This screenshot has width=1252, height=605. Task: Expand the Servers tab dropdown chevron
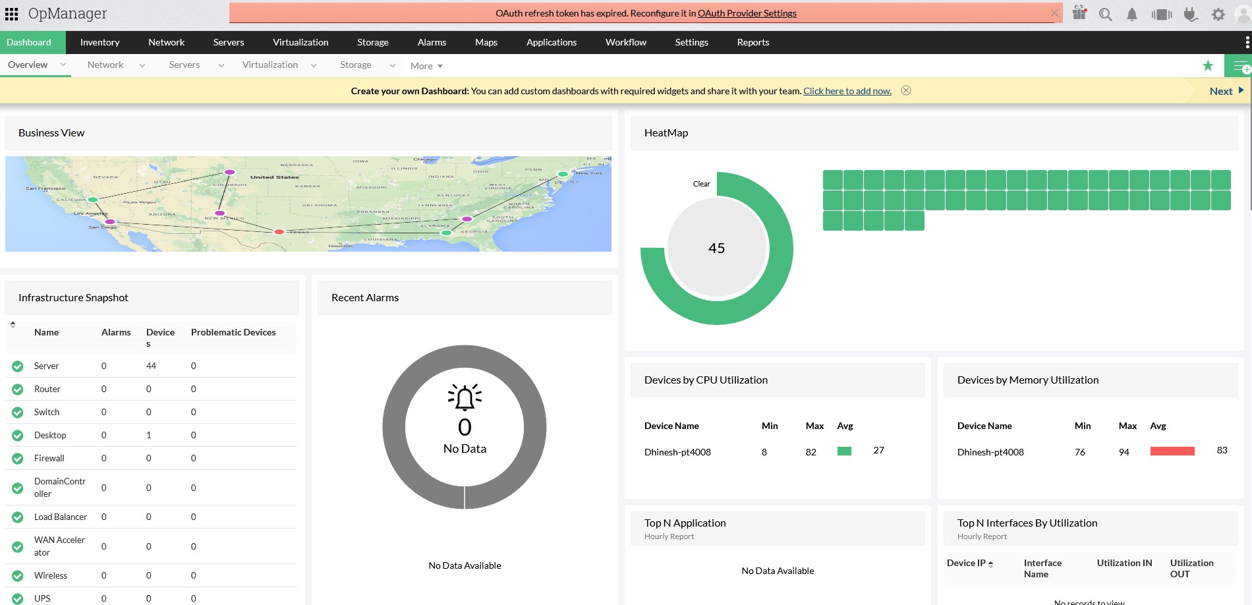(x=221, y=65)
